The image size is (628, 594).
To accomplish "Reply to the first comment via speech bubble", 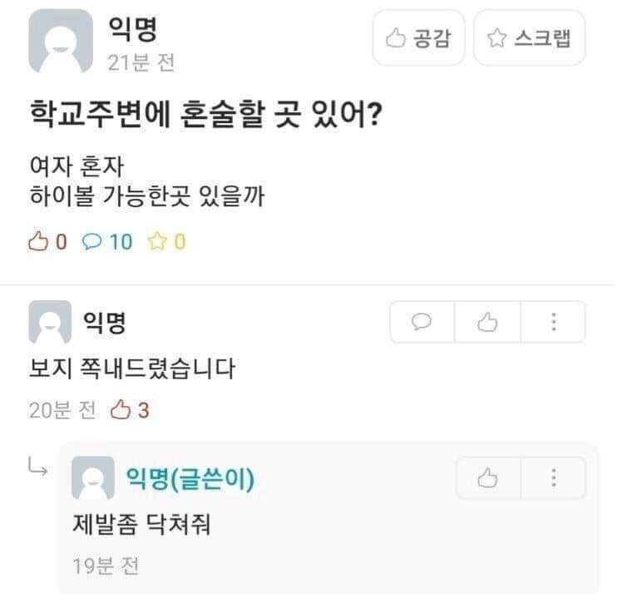I will (x=423, y=322).
